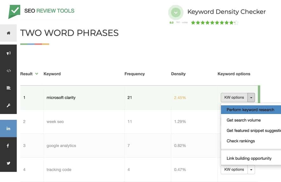Click the 1.29% density value
281x182 pixels.
coord(180,122)
